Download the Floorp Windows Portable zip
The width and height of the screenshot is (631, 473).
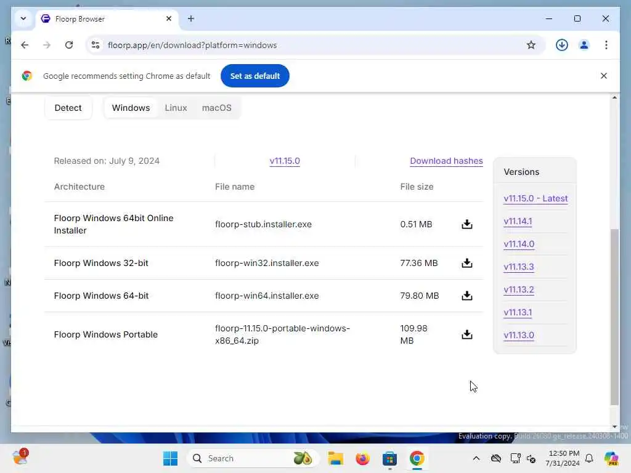(x=467, y=334)
